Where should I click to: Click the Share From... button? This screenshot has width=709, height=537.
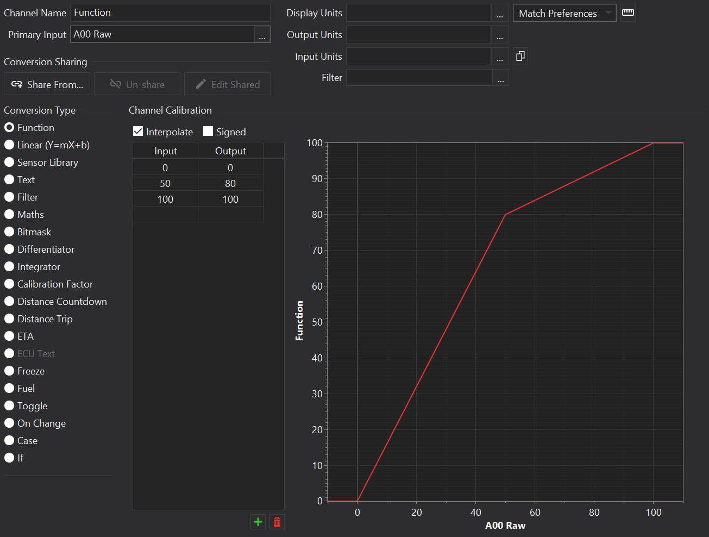pyautogui.click(x=47, y=84)
